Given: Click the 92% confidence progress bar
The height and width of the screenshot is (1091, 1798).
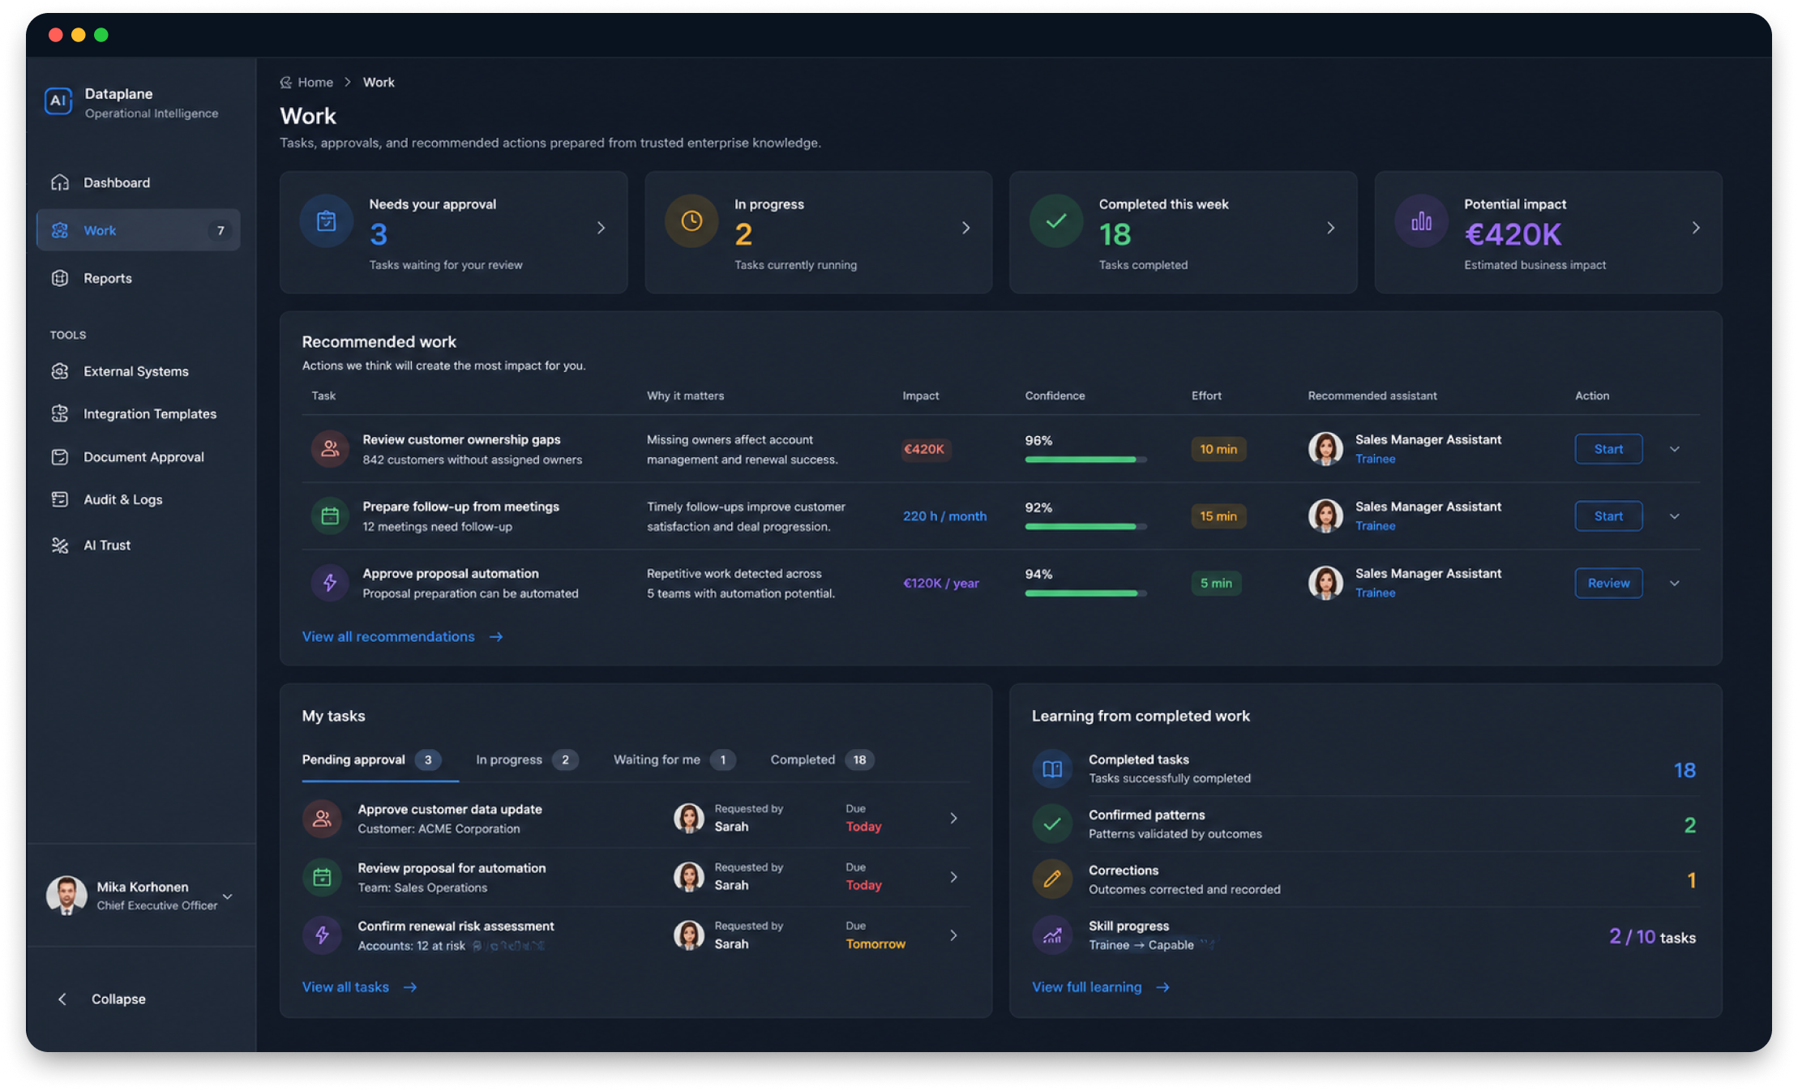Looking at the screenshot, I should point(1085,527).
